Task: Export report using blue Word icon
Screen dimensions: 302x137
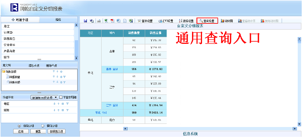Action: 119,21
